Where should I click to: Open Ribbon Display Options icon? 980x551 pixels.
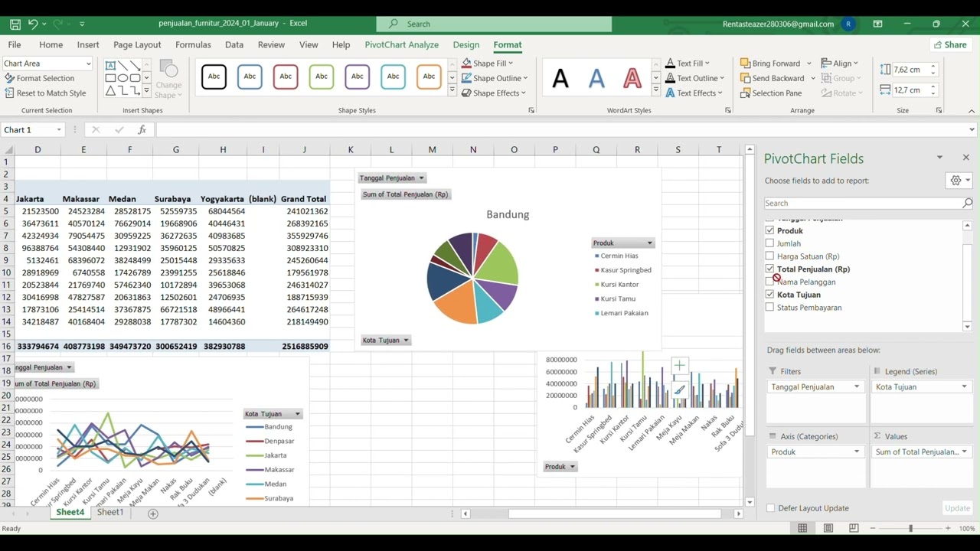click(877, 24)
